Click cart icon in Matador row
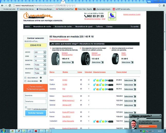Viewport: 166px width, 133px height. (135, 101)
